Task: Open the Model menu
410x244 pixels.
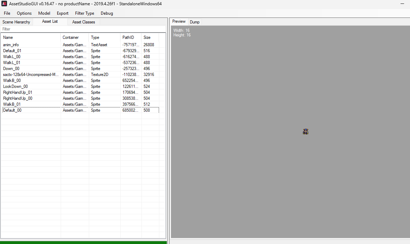Action: tap(44, 13)
